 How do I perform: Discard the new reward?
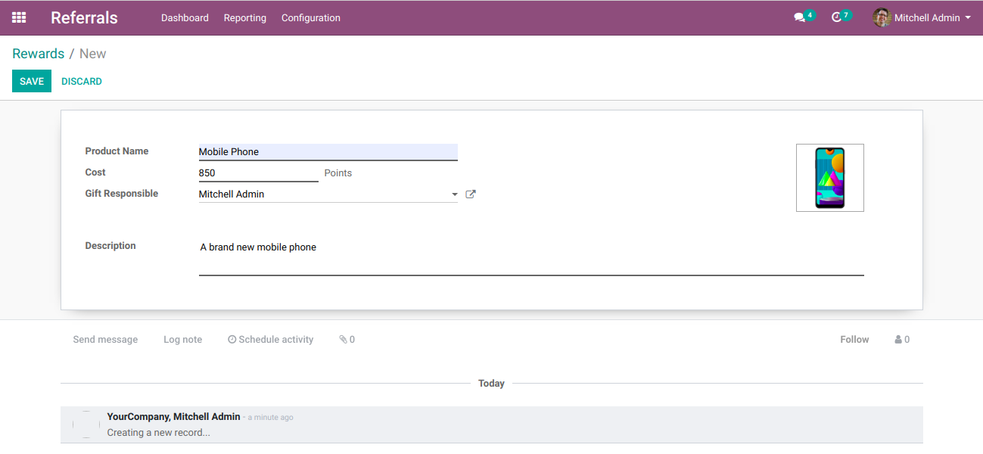pos(82,81)
